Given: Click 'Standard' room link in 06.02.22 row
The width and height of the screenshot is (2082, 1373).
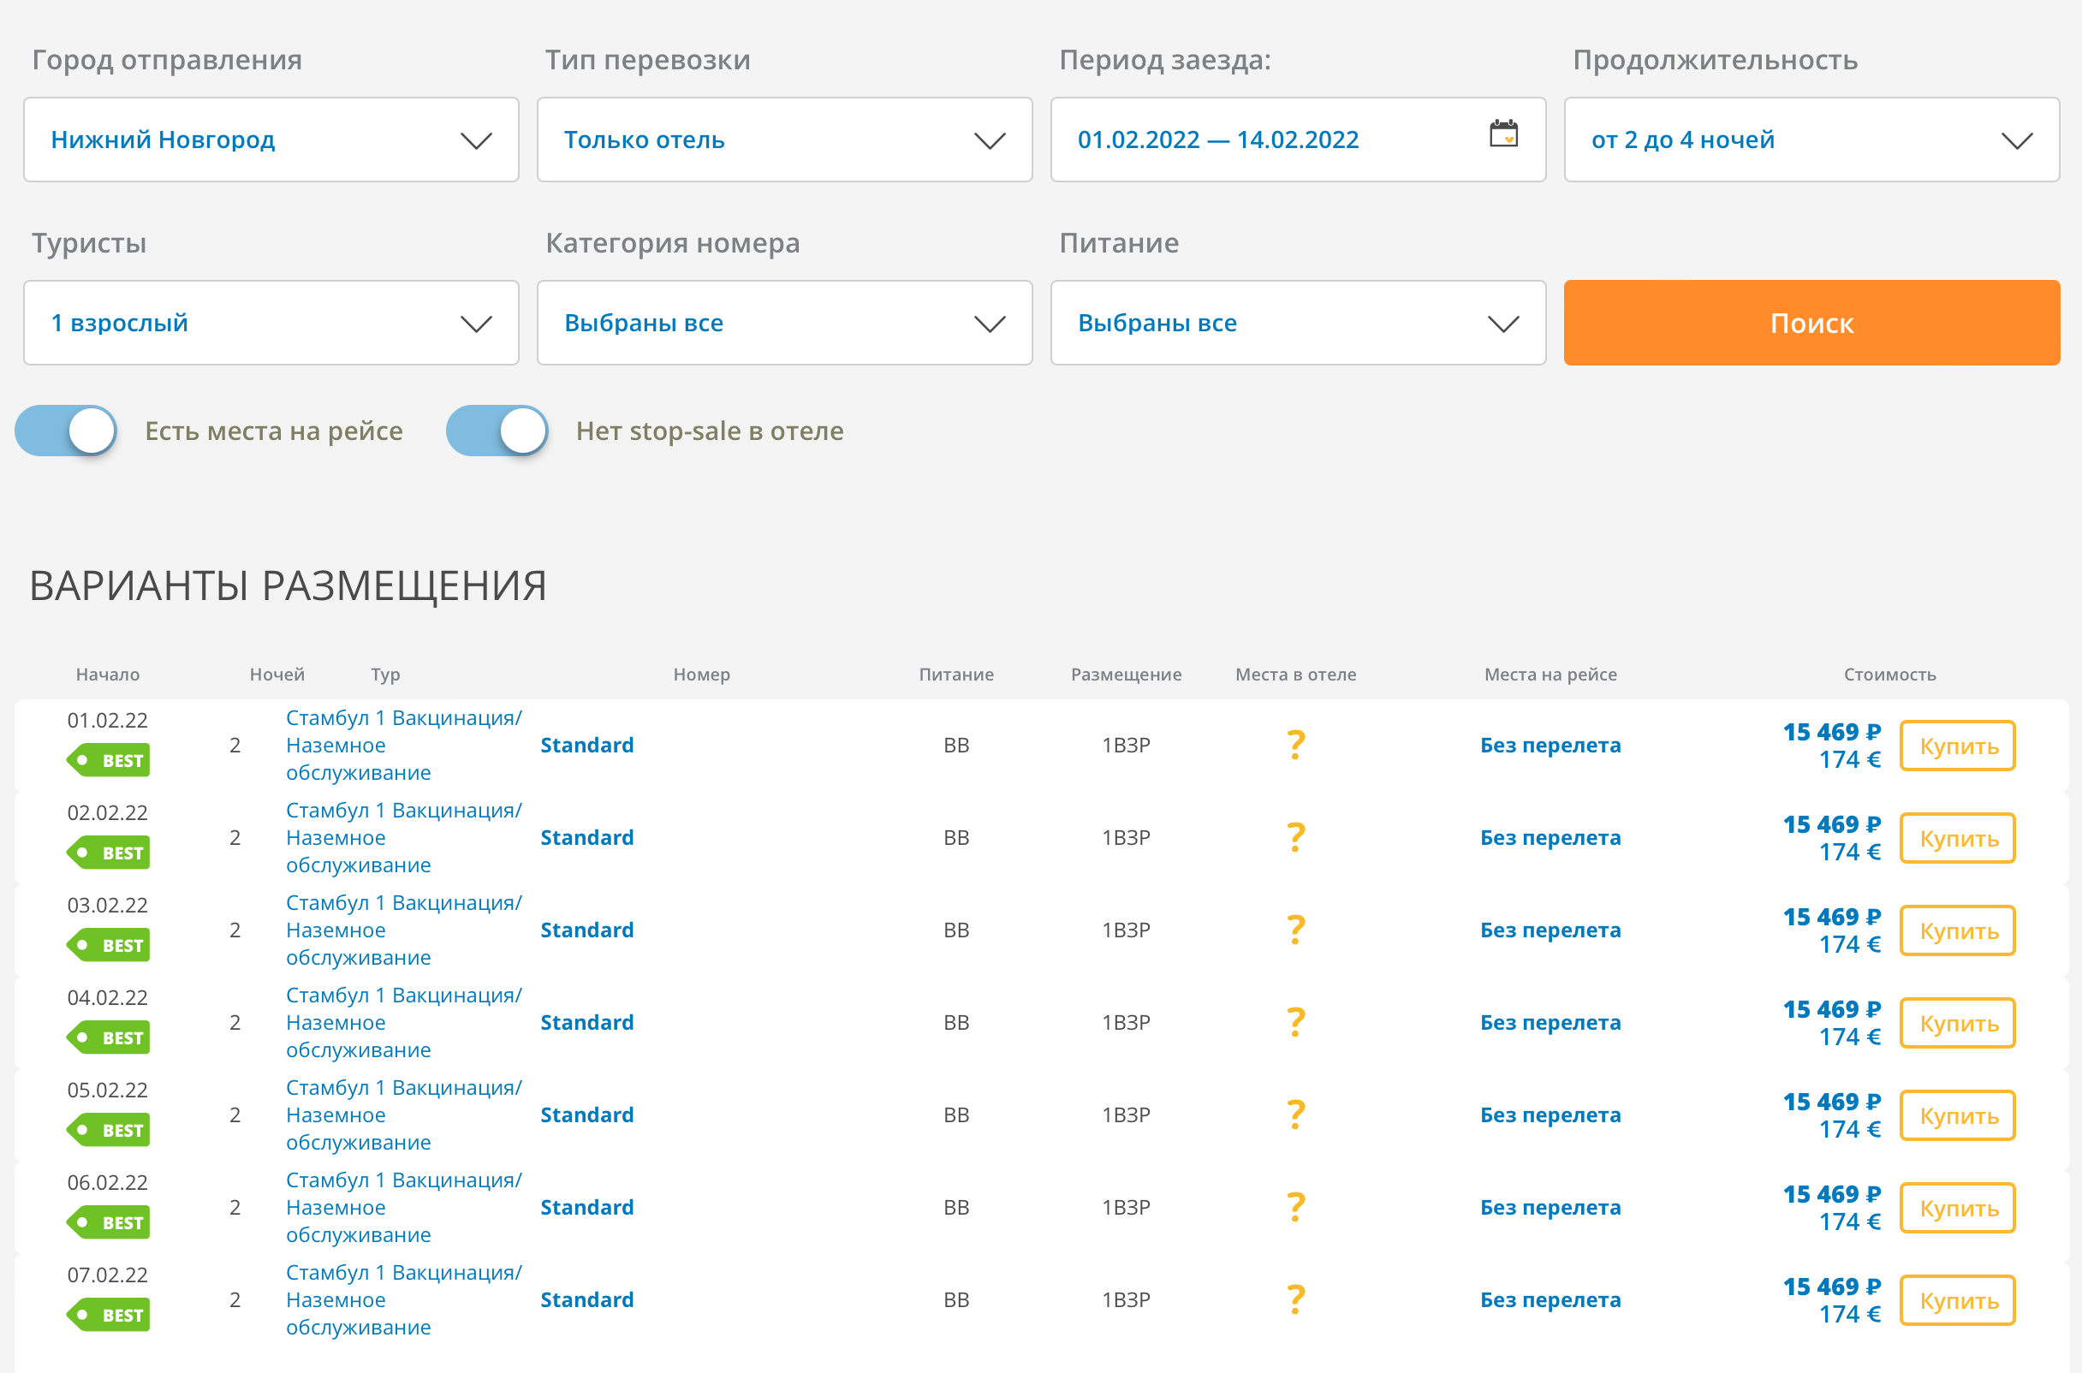Looking at the screenshot, I should pyautogui.click(x=586, y=1208).
